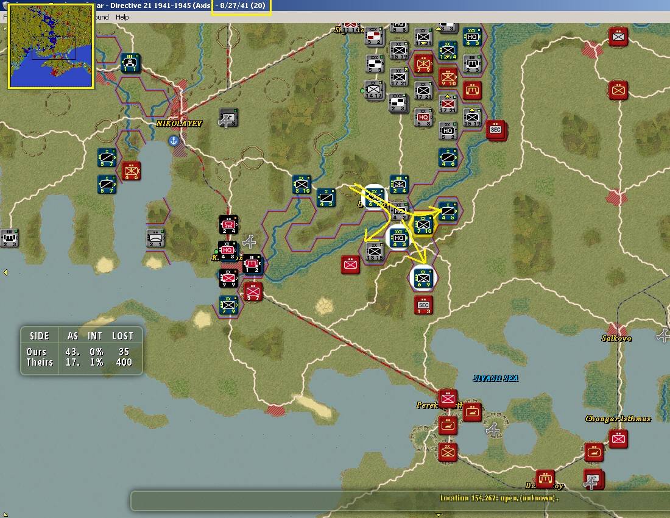Click the gray XXXX 2-3 army counter

pyautogui.click(x=398, y=103)
